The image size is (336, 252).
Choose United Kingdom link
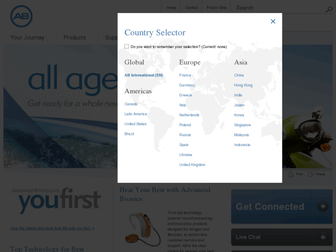[x=192, y=165]
